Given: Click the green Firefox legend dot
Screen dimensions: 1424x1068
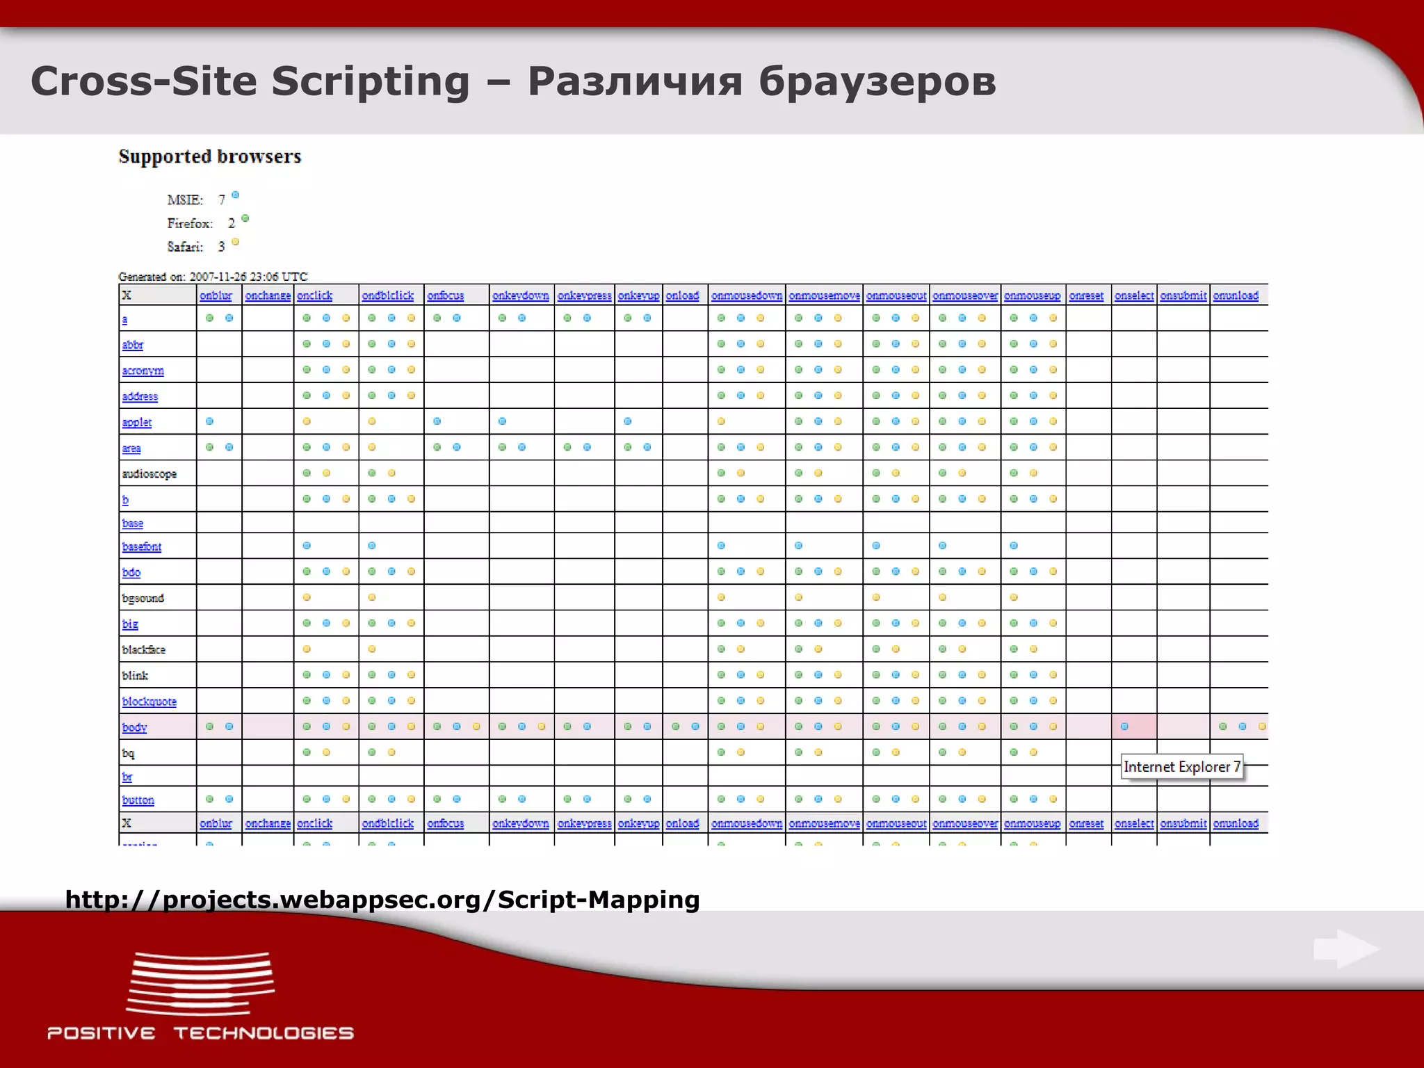Looking at the screenshot, I should pos(245,218).
